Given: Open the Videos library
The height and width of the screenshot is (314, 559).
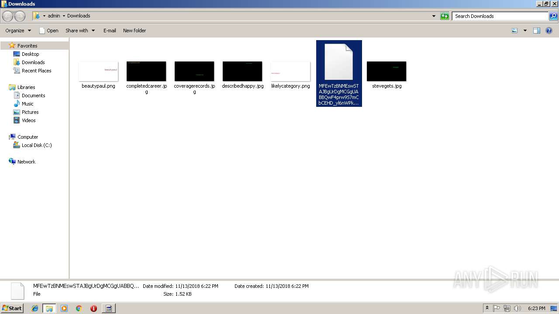Looking at the screenshot, I should [28, 120].
